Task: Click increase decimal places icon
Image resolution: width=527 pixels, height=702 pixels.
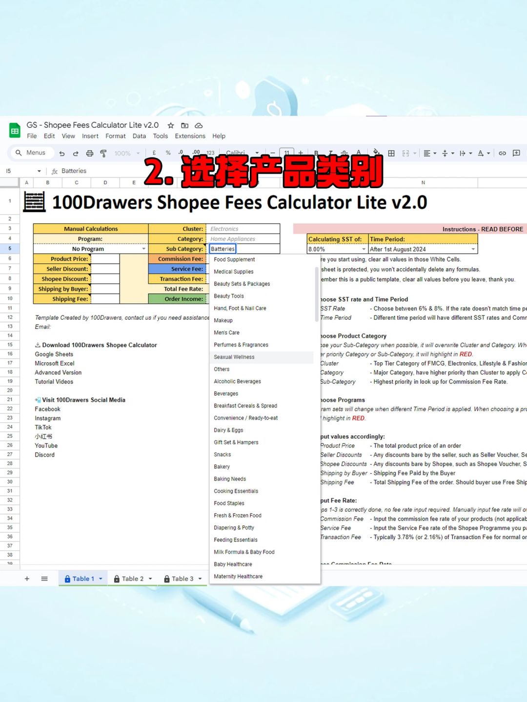Action: click(196, 152)
